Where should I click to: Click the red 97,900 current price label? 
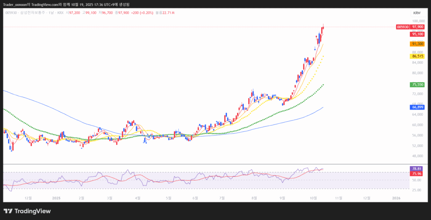417,27
